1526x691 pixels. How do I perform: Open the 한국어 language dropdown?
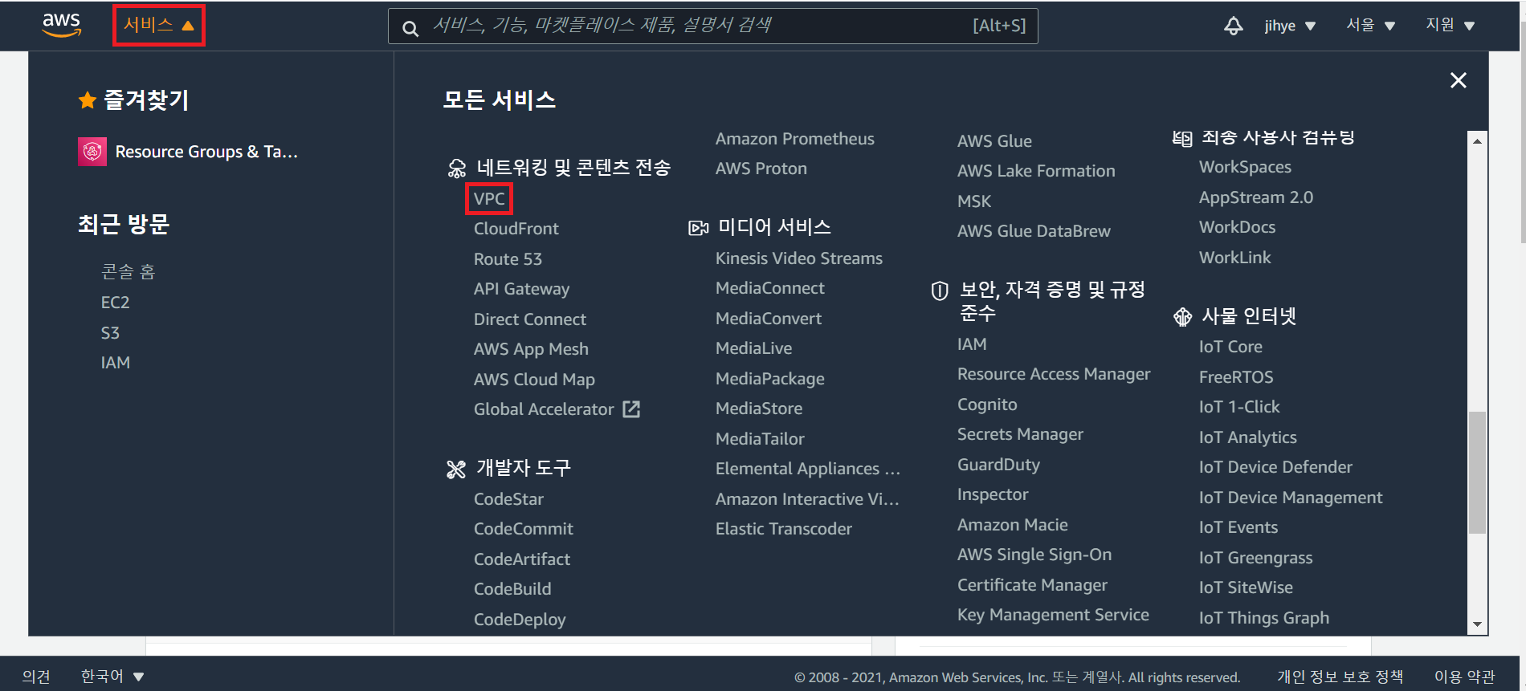(112, 676)
